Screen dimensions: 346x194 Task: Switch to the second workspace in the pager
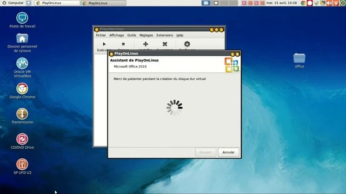pos(215,3)
